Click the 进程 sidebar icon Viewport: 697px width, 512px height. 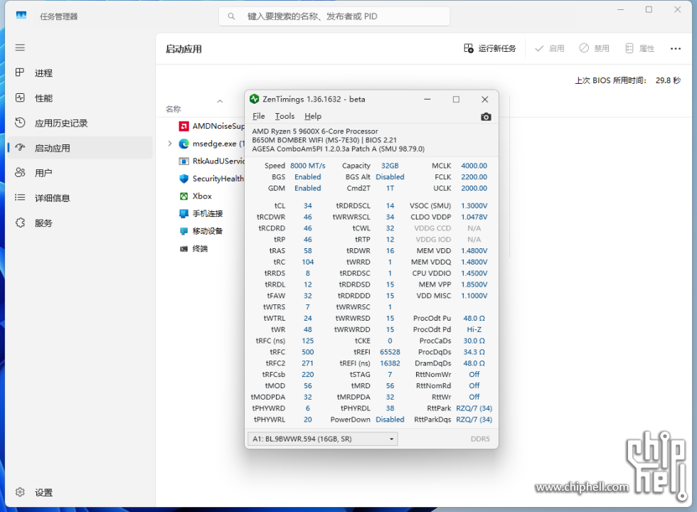pyautogui.click(x=20, y=73)
